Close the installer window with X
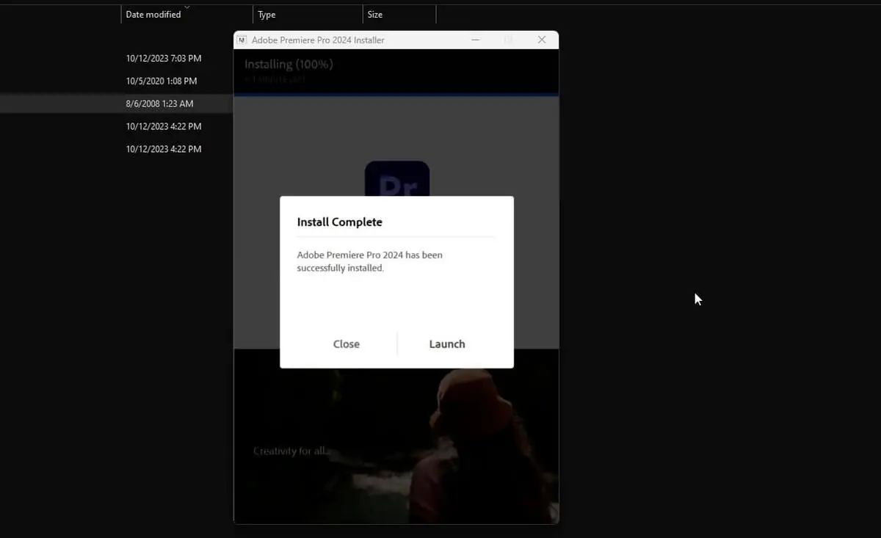 (542, 40)
